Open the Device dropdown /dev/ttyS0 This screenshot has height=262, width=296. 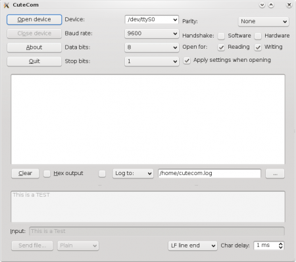point(152,20)
